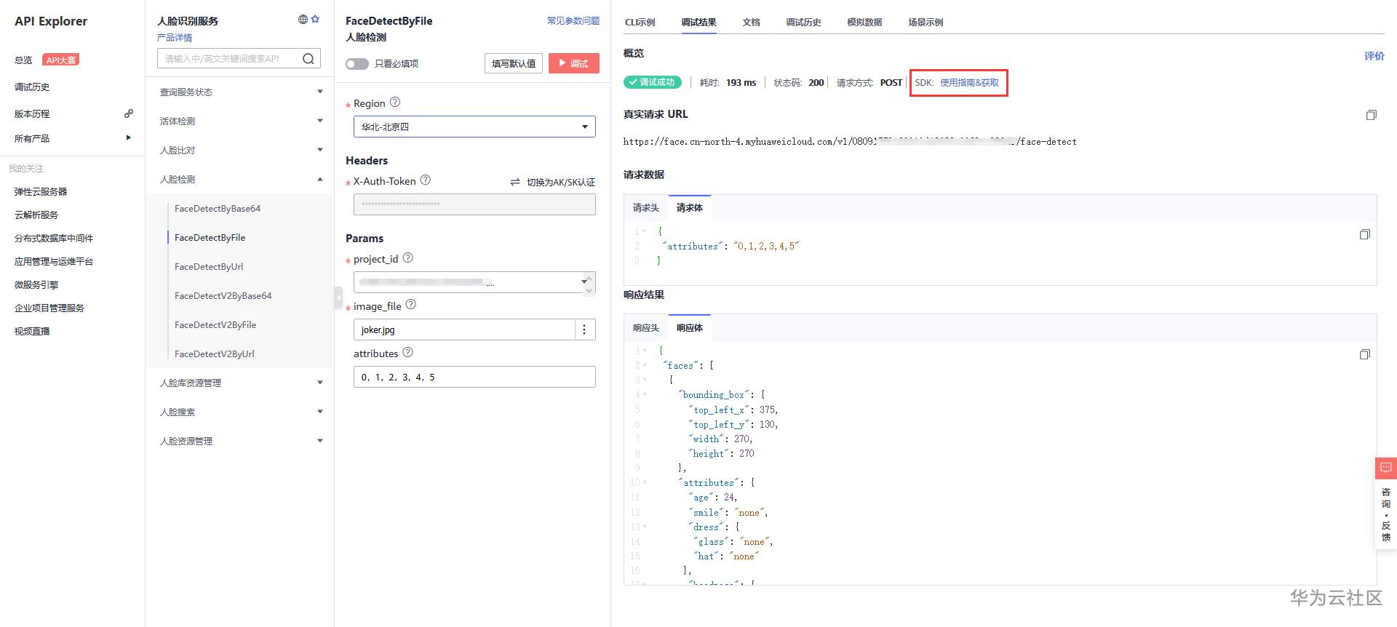The height and width of the screenshot is (627, 1397).
Task: Click the search magnifier in the API search box
Action: pyautogui.click(x=309, y=59)
